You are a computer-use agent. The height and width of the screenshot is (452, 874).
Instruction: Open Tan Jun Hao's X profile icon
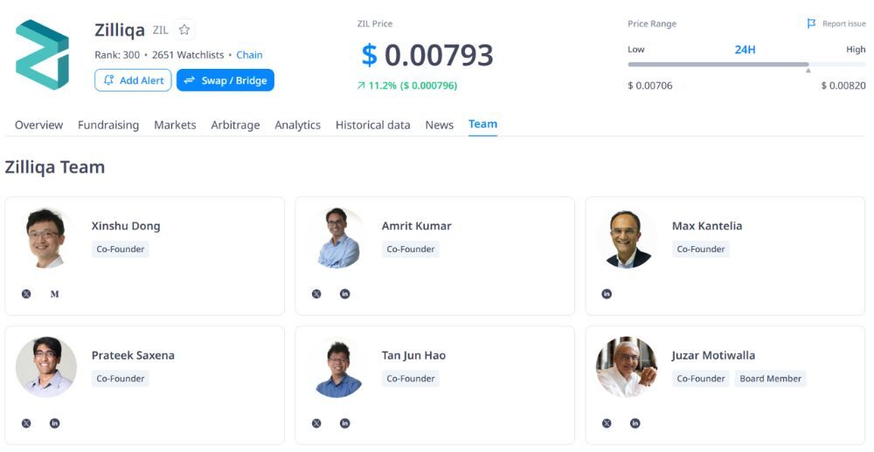[316, 423]
